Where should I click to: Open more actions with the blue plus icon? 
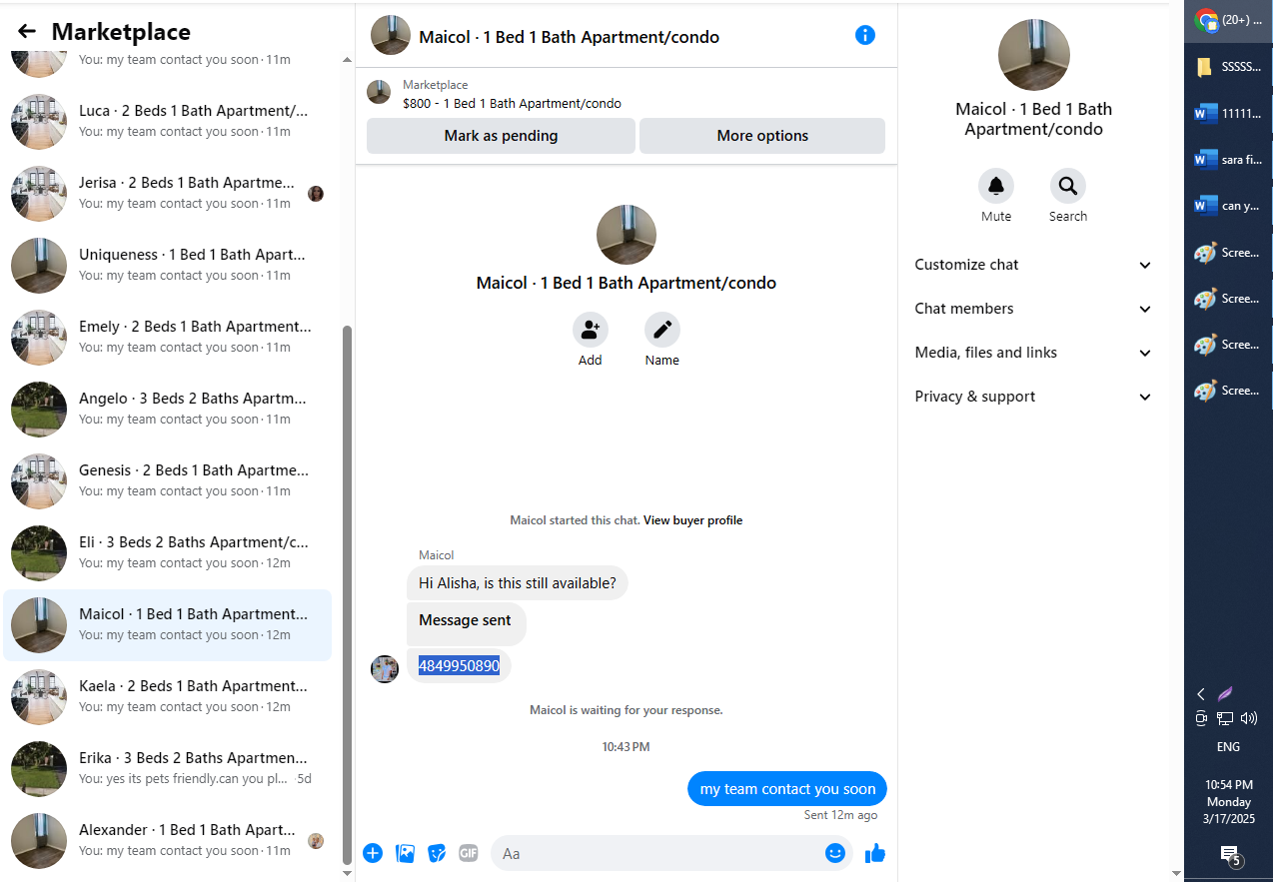point(373,853)
